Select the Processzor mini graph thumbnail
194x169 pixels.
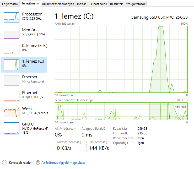[x=12, y=18]
